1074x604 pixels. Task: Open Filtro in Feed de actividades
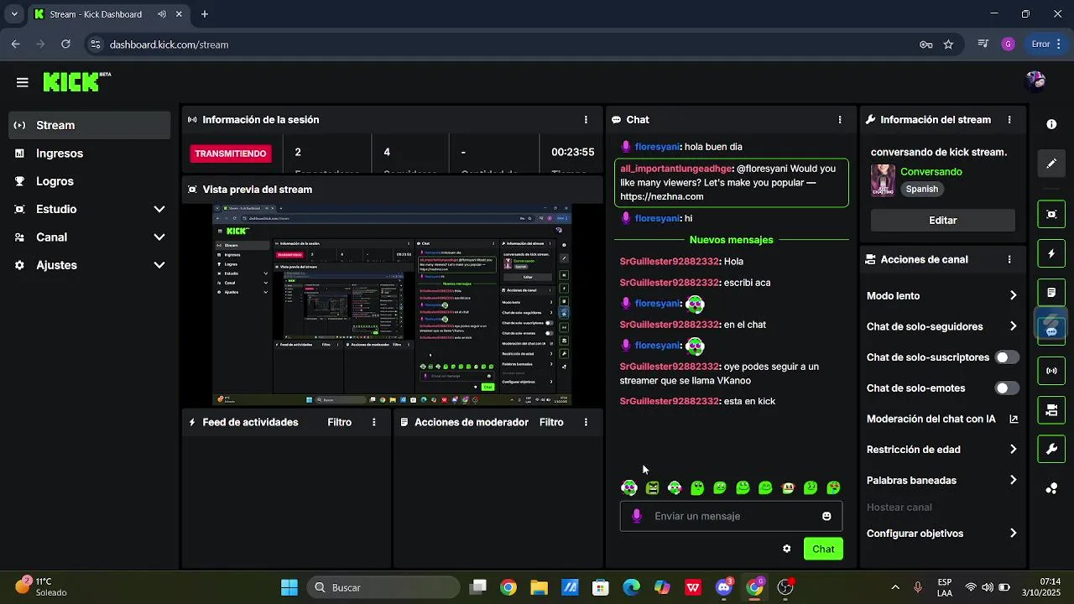pos(340,422)
